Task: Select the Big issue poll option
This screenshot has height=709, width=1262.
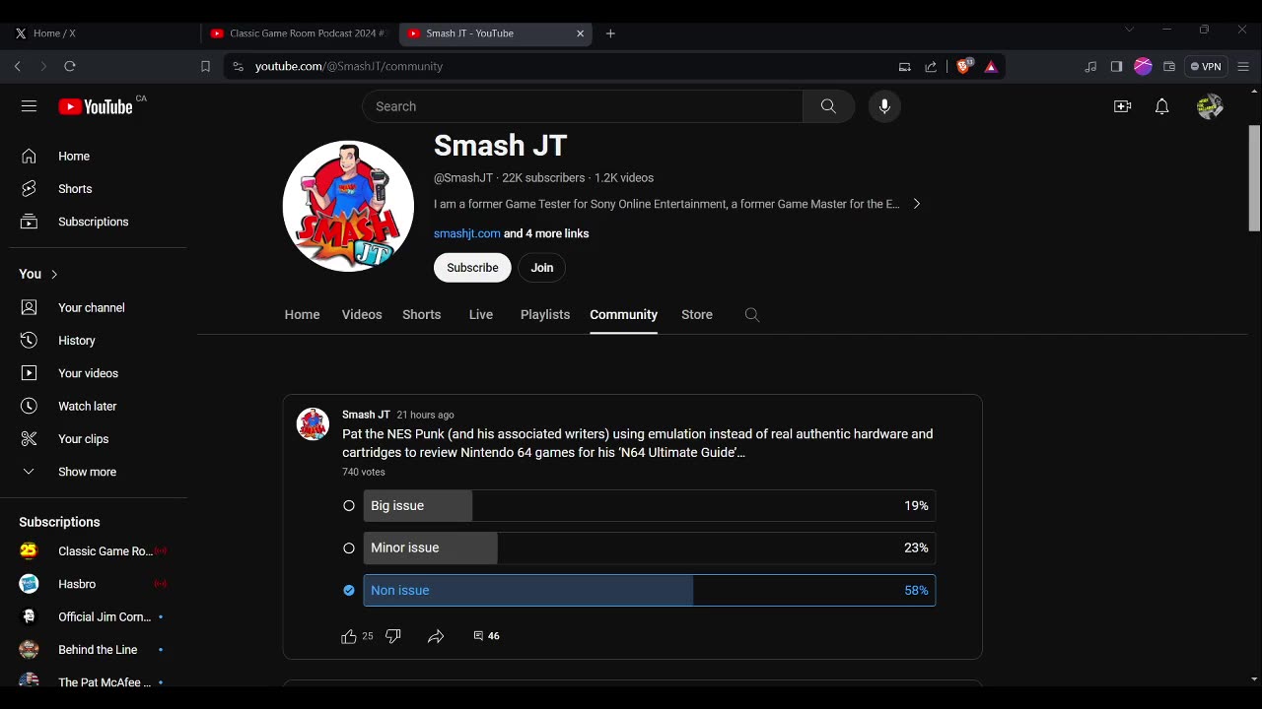Action: click(649, 506)
